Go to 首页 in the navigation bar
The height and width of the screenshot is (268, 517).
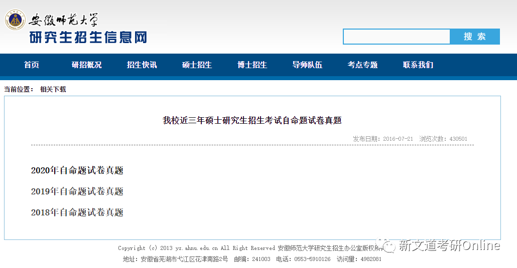click(32, 65)
